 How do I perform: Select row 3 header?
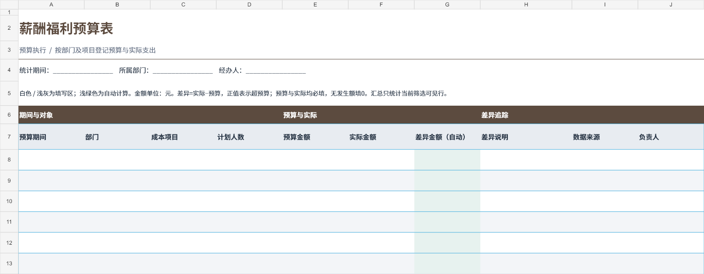9,50
